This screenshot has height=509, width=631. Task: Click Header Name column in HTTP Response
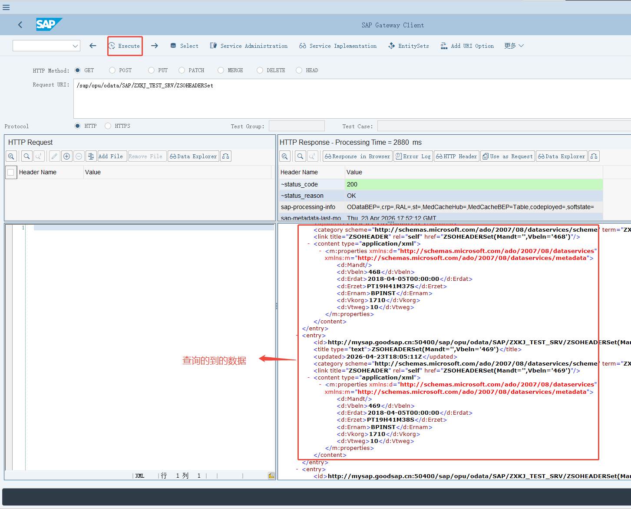[311, 172]
